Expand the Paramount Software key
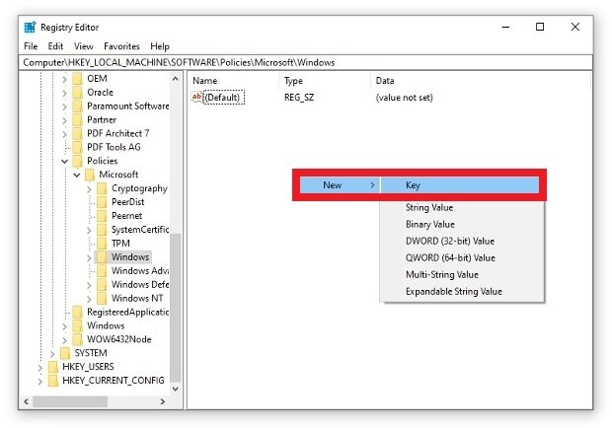Viewport: 612px width, 428px height. [x=65, y=107]
